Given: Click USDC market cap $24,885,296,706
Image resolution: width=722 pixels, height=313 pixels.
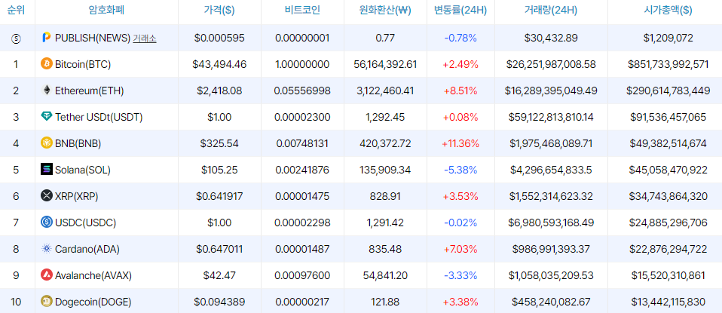Looking at the screenshot, I should point(668,223).
